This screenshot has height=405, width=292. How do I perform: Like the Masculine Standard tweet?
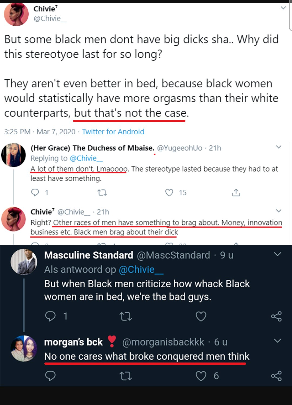coord(201,316)
